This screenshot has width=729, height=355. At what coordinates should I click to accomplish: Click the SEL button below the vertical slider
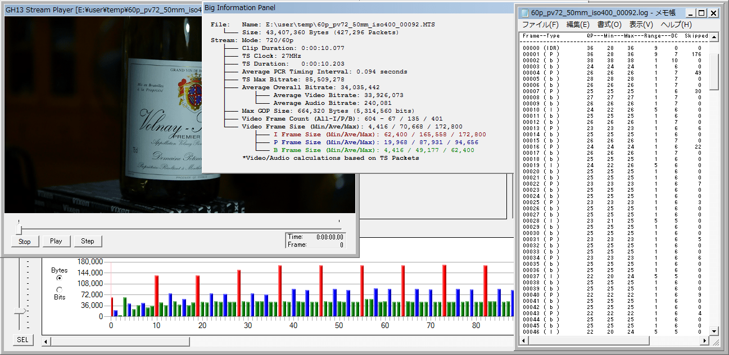(22, 340)
